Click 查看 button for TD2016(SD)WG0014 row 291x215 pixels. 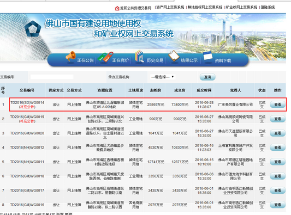tap(278, 105)
